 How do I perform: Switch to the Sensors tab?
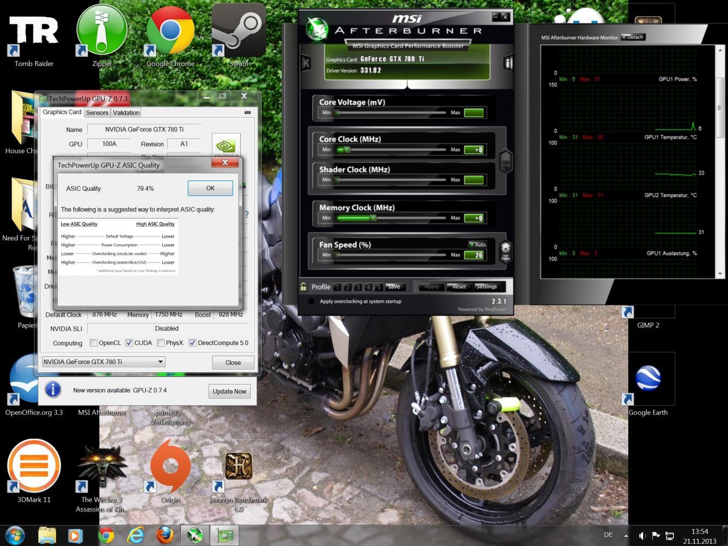[x=97, y=113]
